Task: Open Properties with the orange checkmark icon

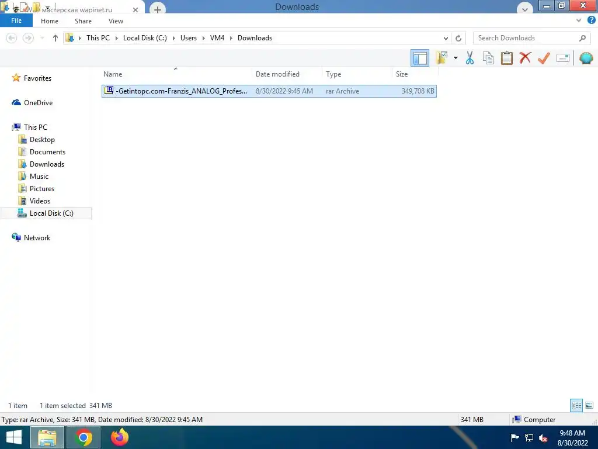Action: click(x=544, y=58)
